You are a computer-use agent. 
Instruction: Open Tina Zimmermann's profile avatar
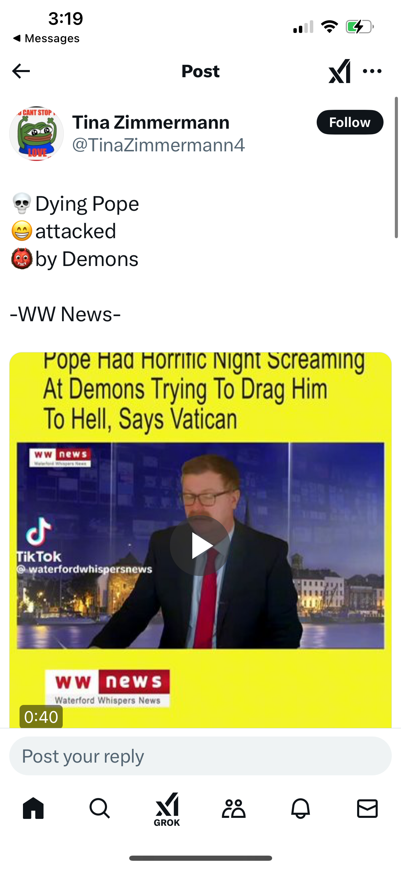click(37, 134)
